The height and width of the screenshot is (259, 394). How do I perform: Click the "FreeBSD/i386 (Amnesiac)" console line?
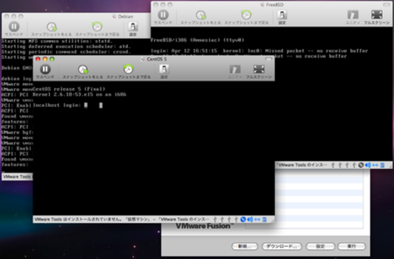(x=197, y=40)
